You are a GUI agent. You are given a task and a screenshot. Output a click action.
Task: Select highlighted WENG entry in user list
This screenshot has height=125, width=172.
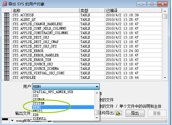(x=63, y=107)
